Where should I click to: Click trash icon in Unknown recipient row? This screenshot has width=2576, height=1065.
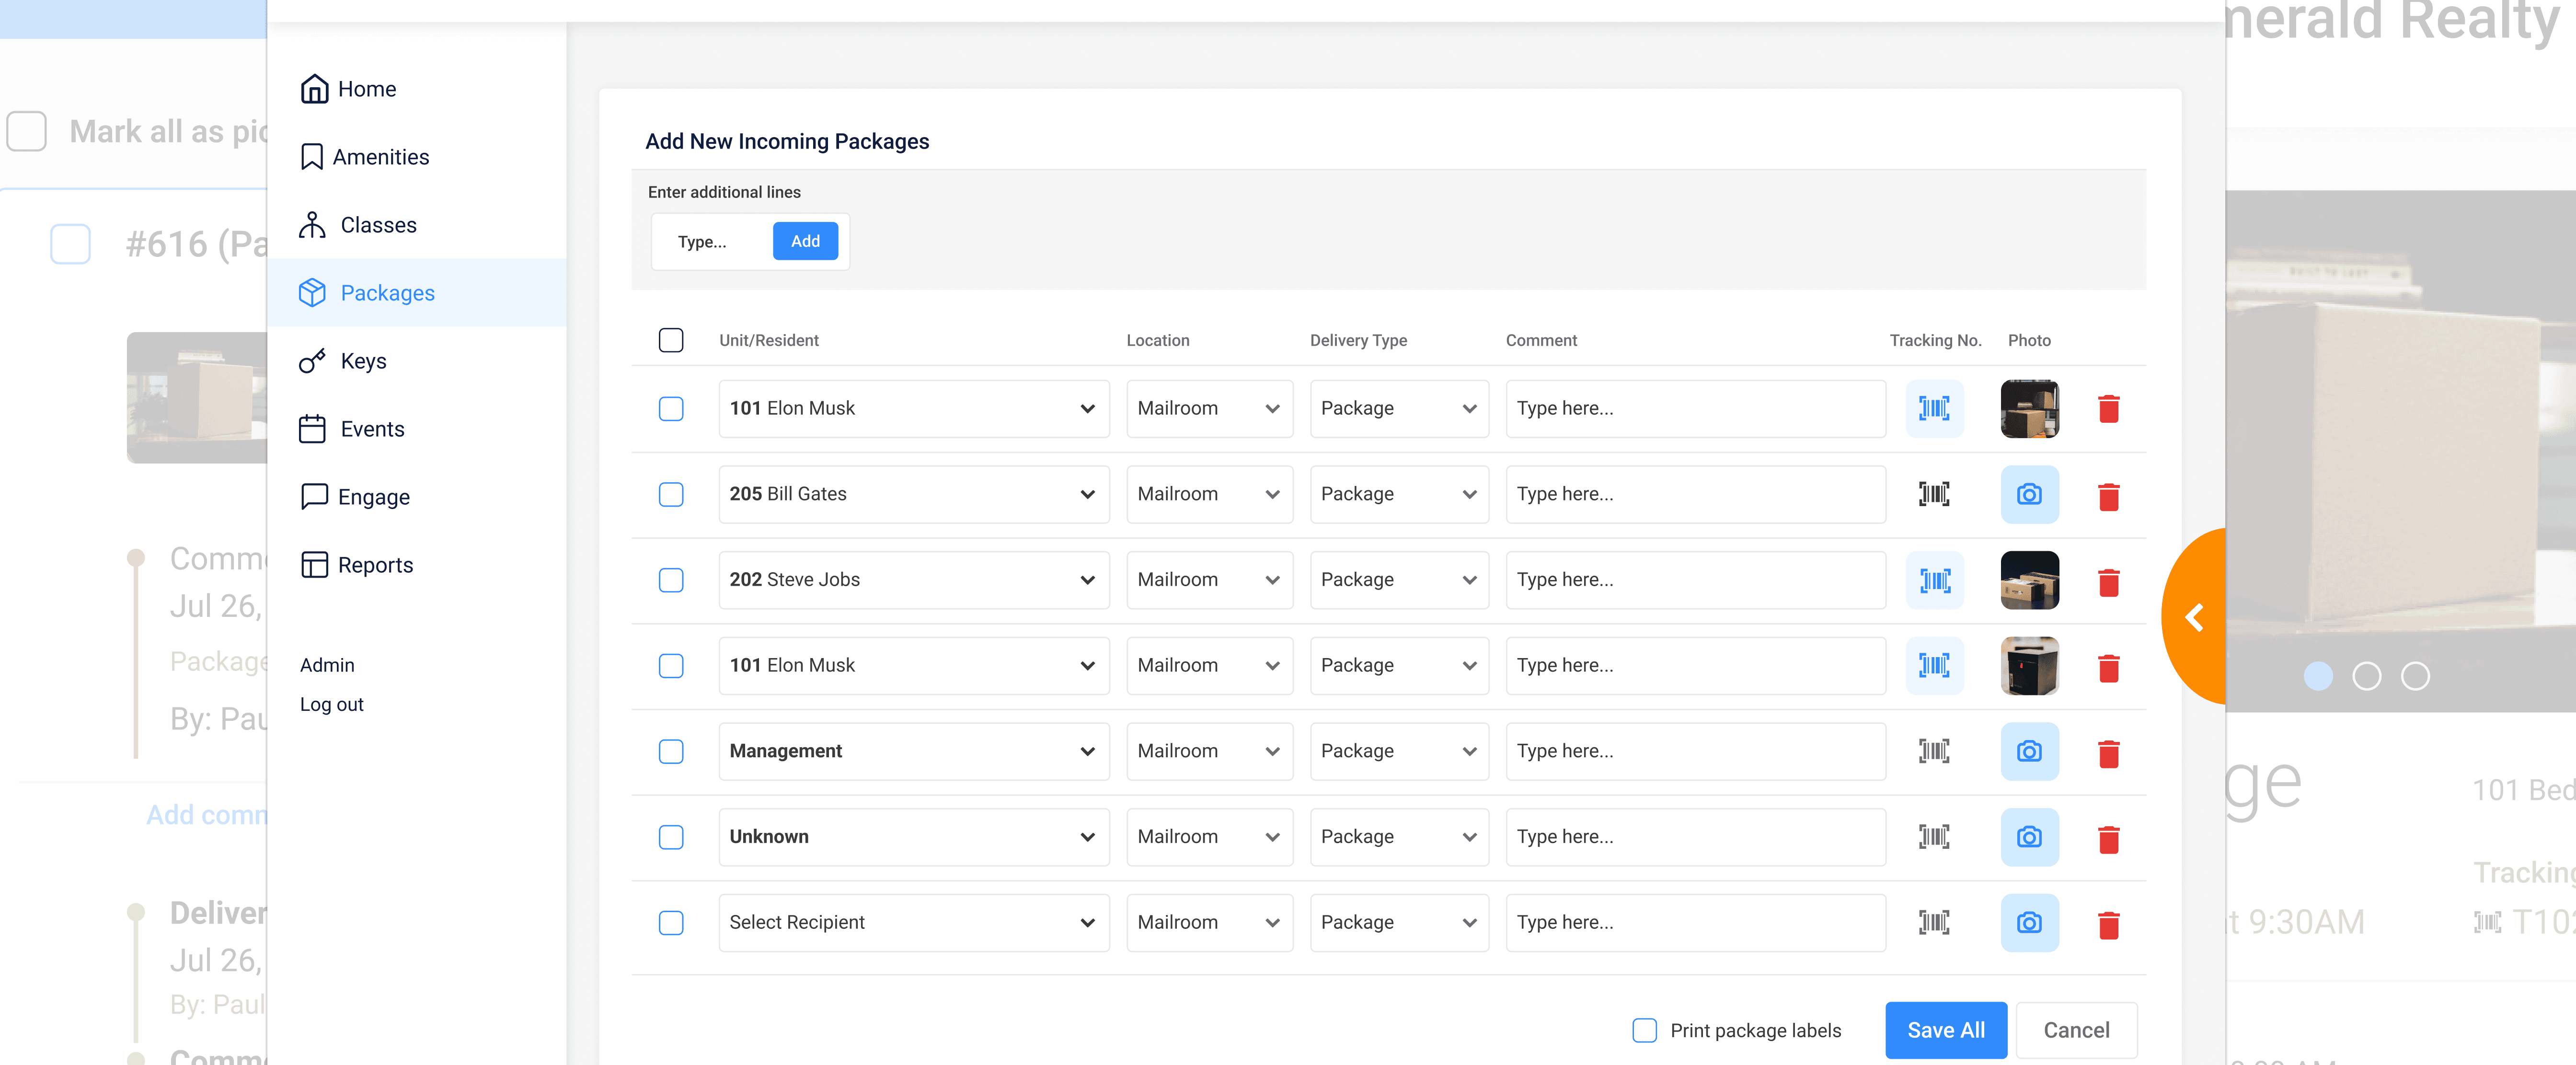(2108, 838)
